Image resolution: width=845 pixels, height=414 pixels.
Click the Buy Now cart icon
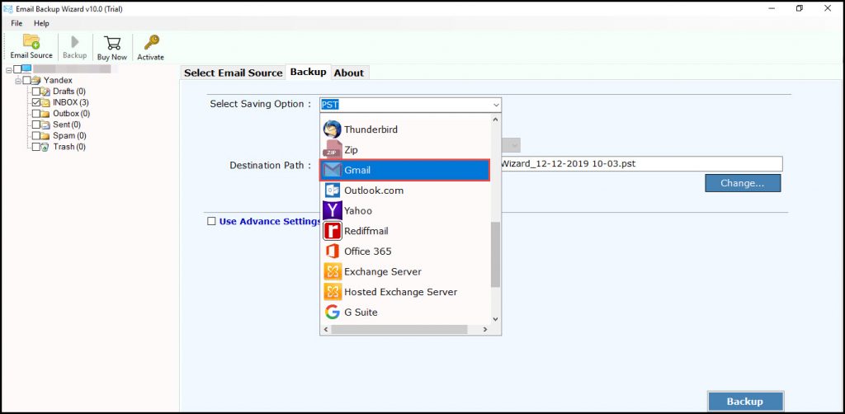[x=112, y=46]
